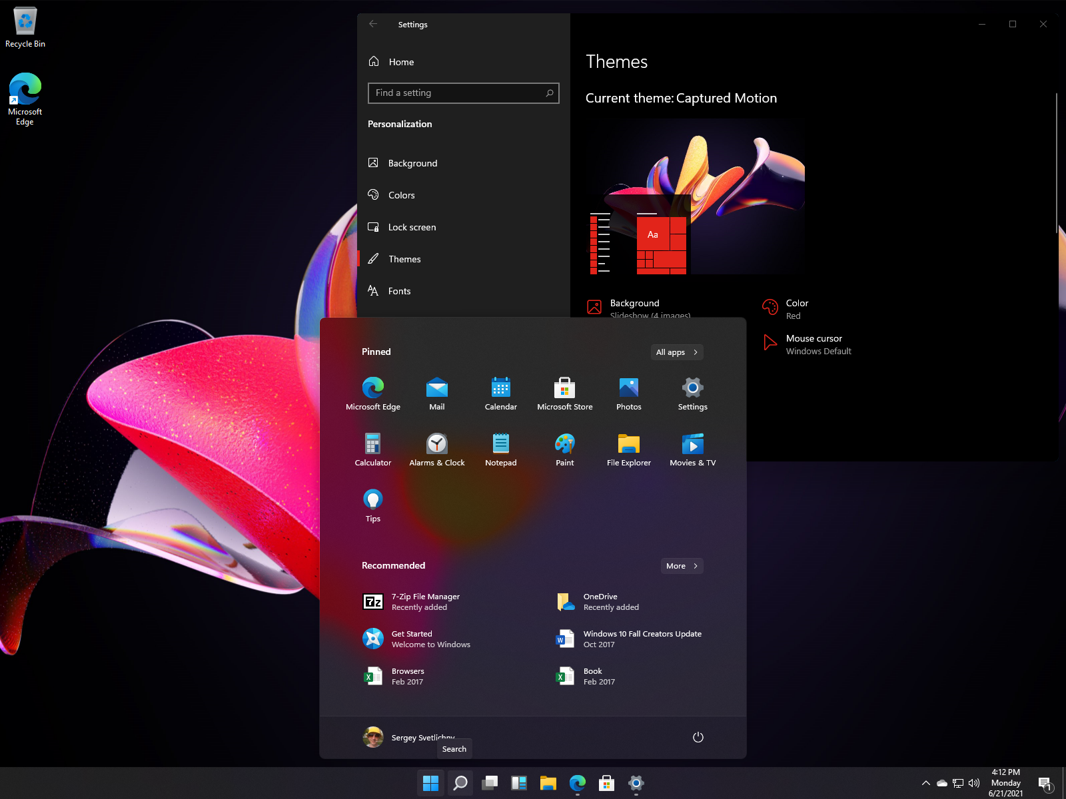Open Background personalization page
This screenshot has height=799, width=1066.
point(464,163)
